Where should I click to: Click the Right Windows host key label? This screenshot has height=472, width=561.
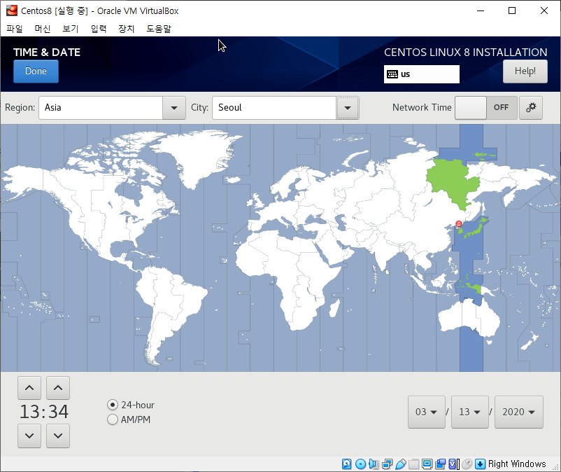pos(517,464)
